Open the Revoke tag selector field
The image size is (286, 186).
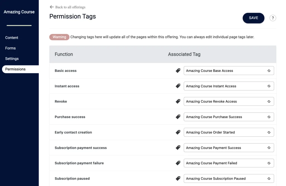tap(229, 101)
